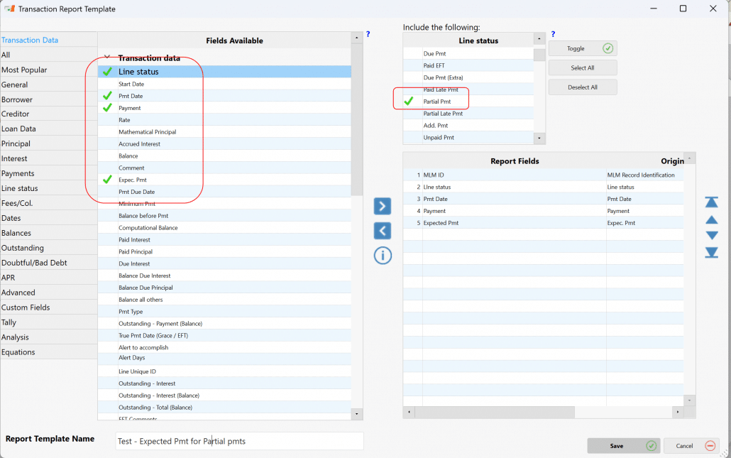This screenshot has height=458, width=731.
Task: Click help question mark beside Fields Available
Action: [x=368, y=34]
